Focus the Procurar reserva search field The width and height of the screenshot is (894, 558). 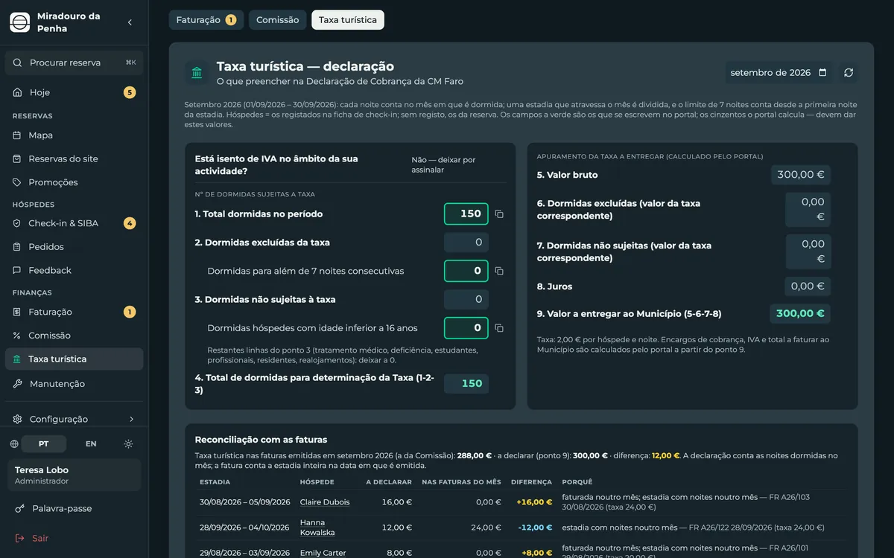(74, 63)
